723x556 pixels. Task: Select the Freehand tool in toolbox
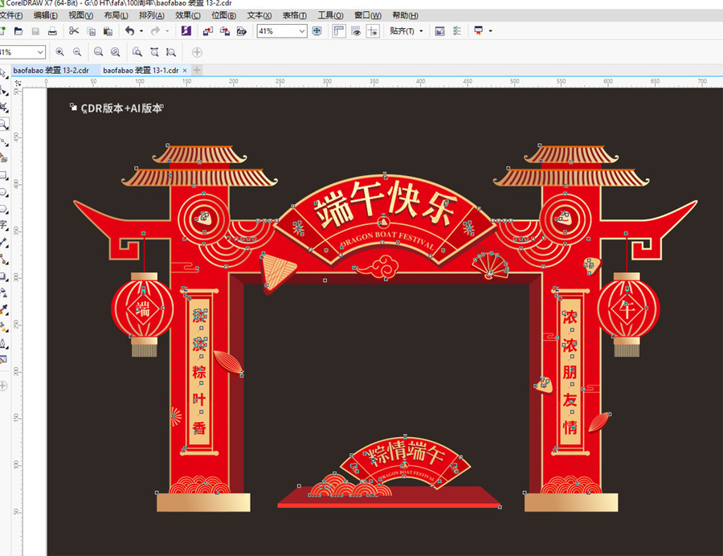tap(4, 141)
